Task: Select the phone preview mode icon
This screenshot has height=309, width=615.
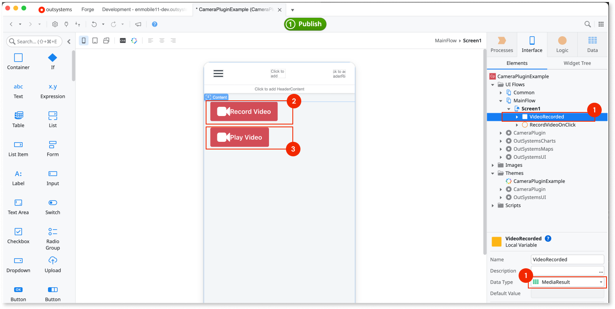Action: [x=83, y=40]
